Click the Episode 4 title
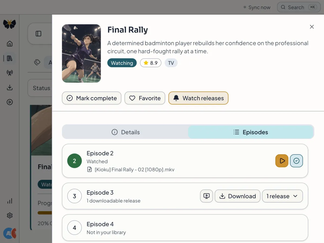Viewport: 324px width, 243px height. pos(100,224)
